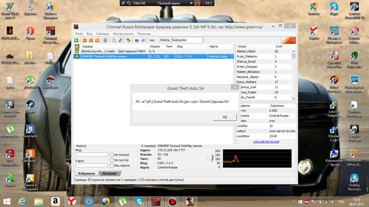Open the Вконтакте desktop shortcut

30,131
